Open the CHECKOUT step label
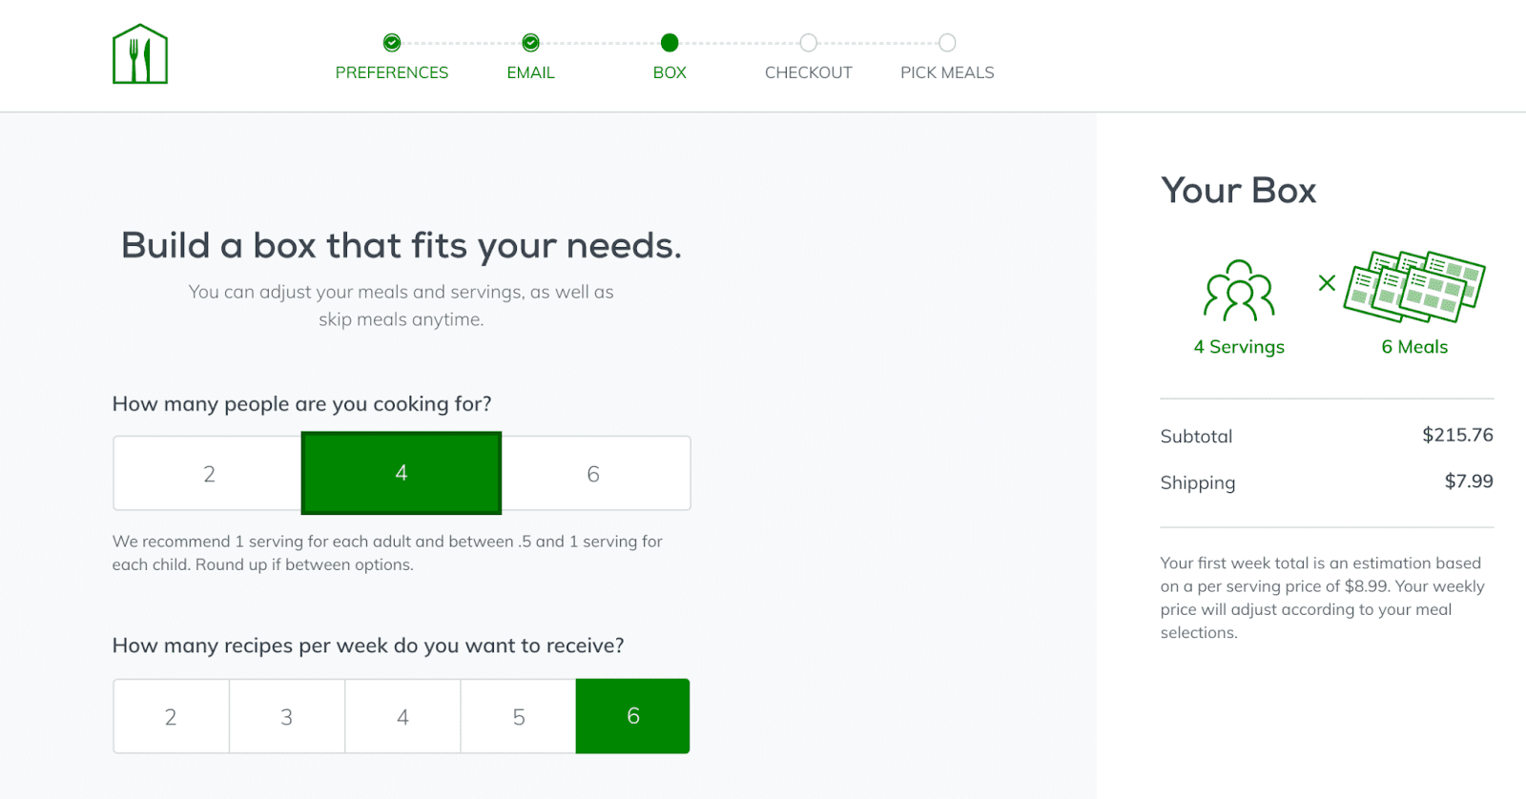Image resolution: width=1526 pixels, height=799 pixels. click(x=809, y=72)
